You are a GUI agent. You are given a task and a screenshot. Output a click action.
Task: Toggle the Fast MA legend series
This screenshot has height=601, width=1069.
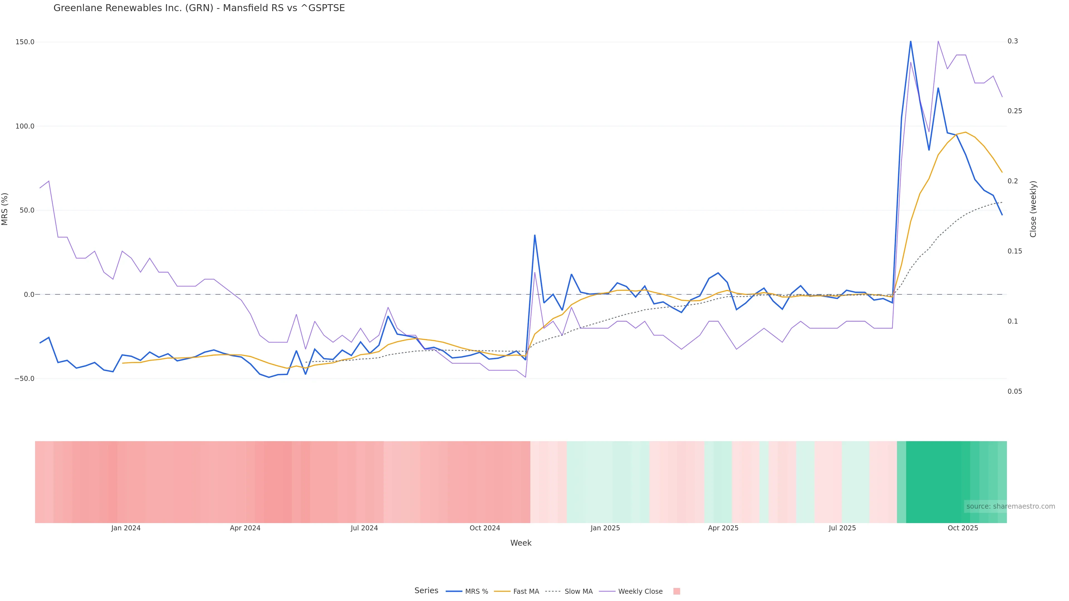526,592
